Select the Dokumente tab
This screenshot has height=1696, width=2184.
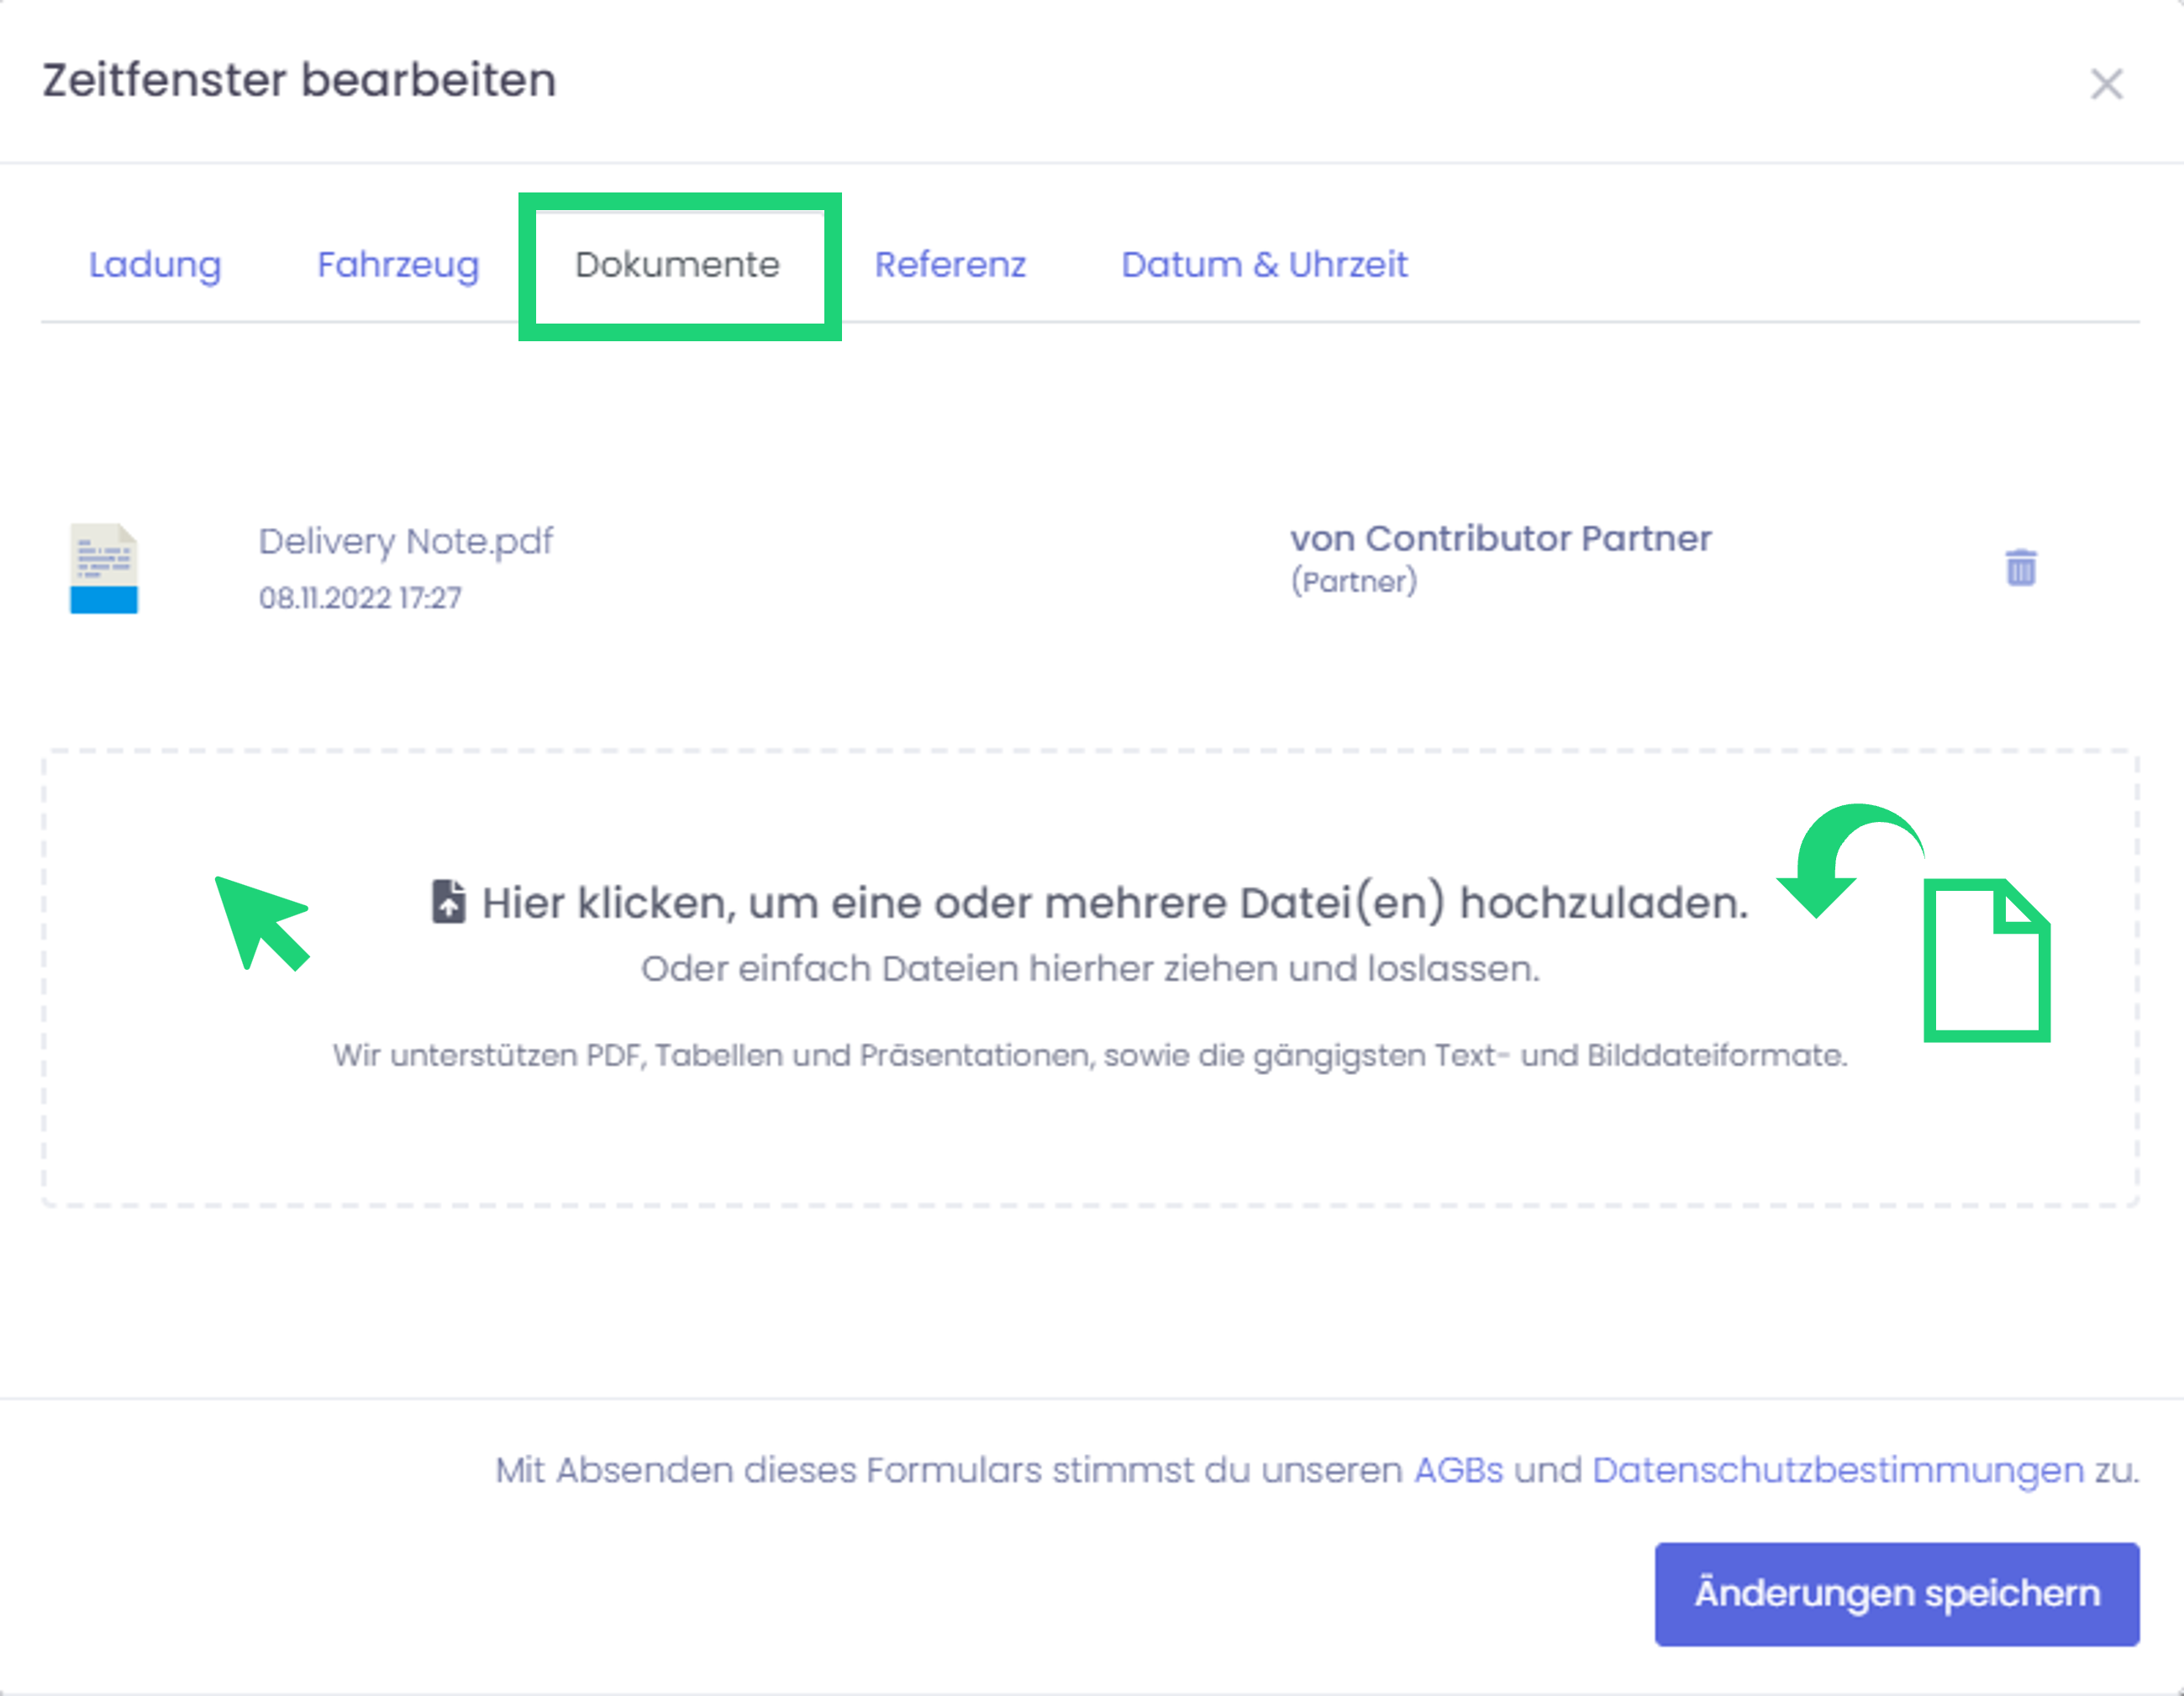[677, 265]
